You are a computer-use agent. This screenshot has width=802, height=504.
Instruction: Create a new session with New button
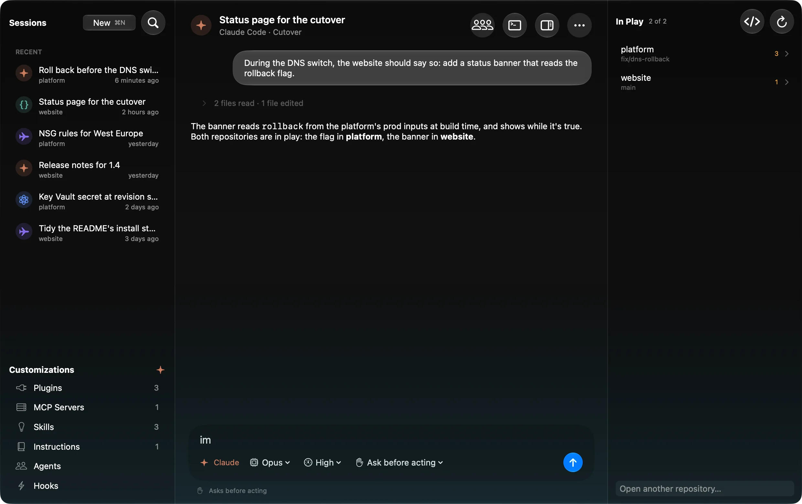pos(109,23)
